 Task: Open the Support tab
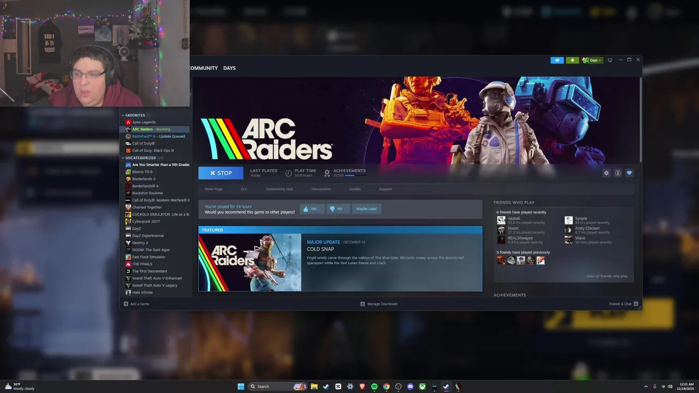[386, 189]
